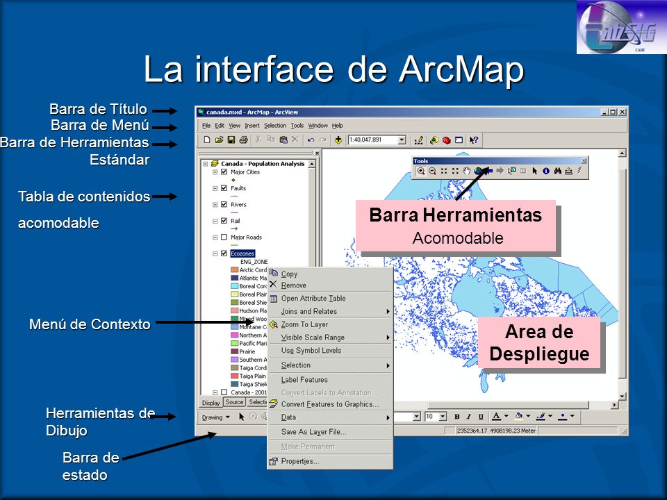Open the File menu

(206, 126)
